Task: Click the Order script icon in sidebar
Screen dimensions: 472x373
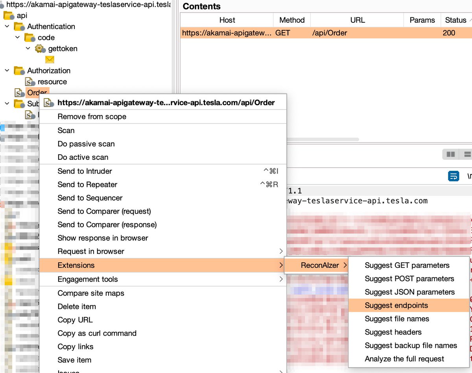Action: point(19,93)
